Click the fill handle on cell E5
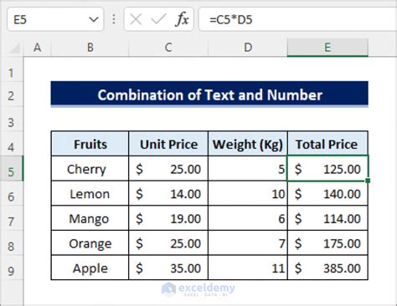Image resolution: width=397 pixels, height=306 pixels. click(368, 181)
